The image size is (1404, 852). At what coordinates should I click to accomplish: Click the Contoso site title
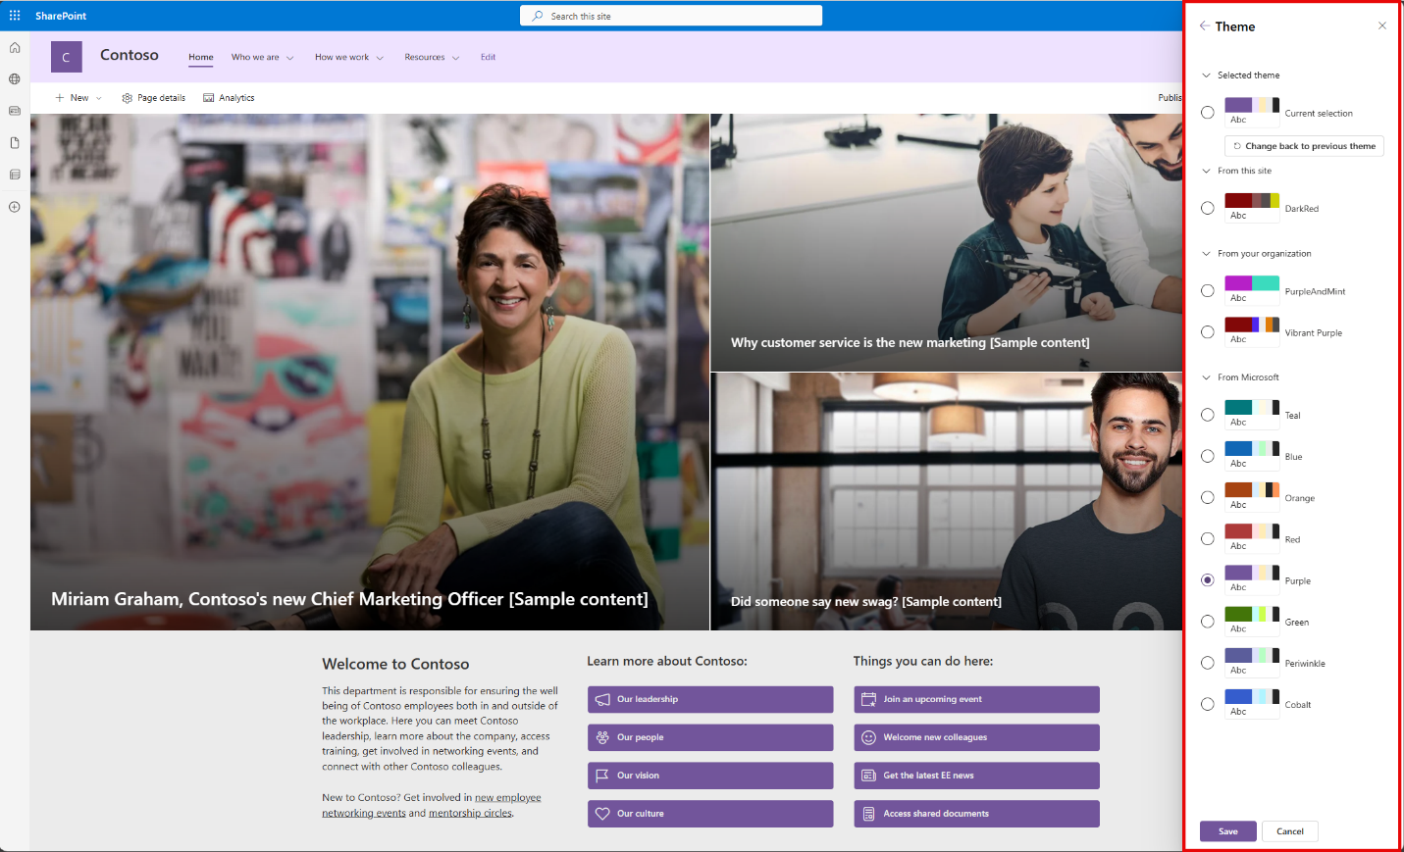click(x=130, y=55)
